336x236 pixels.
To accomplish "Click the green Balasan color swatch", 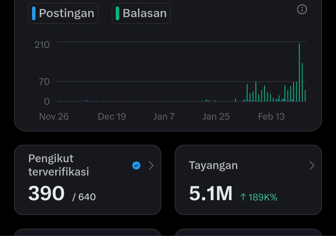I will click(117, 13).
